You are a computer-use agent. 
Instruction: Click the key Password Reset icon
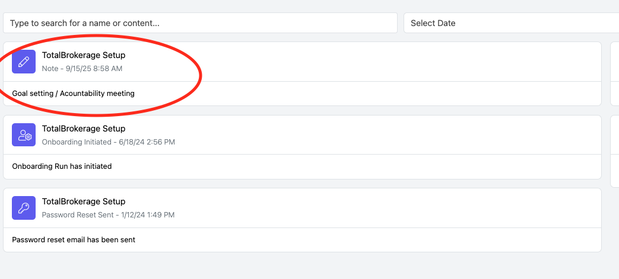24,208
